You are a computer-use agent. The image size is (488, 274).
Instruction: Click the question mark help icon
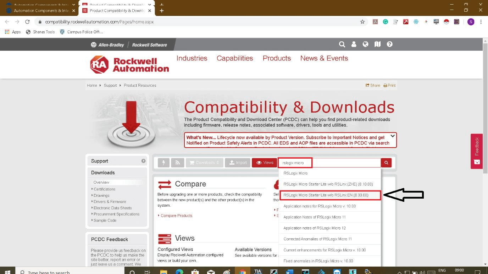[x=390, y=44]
